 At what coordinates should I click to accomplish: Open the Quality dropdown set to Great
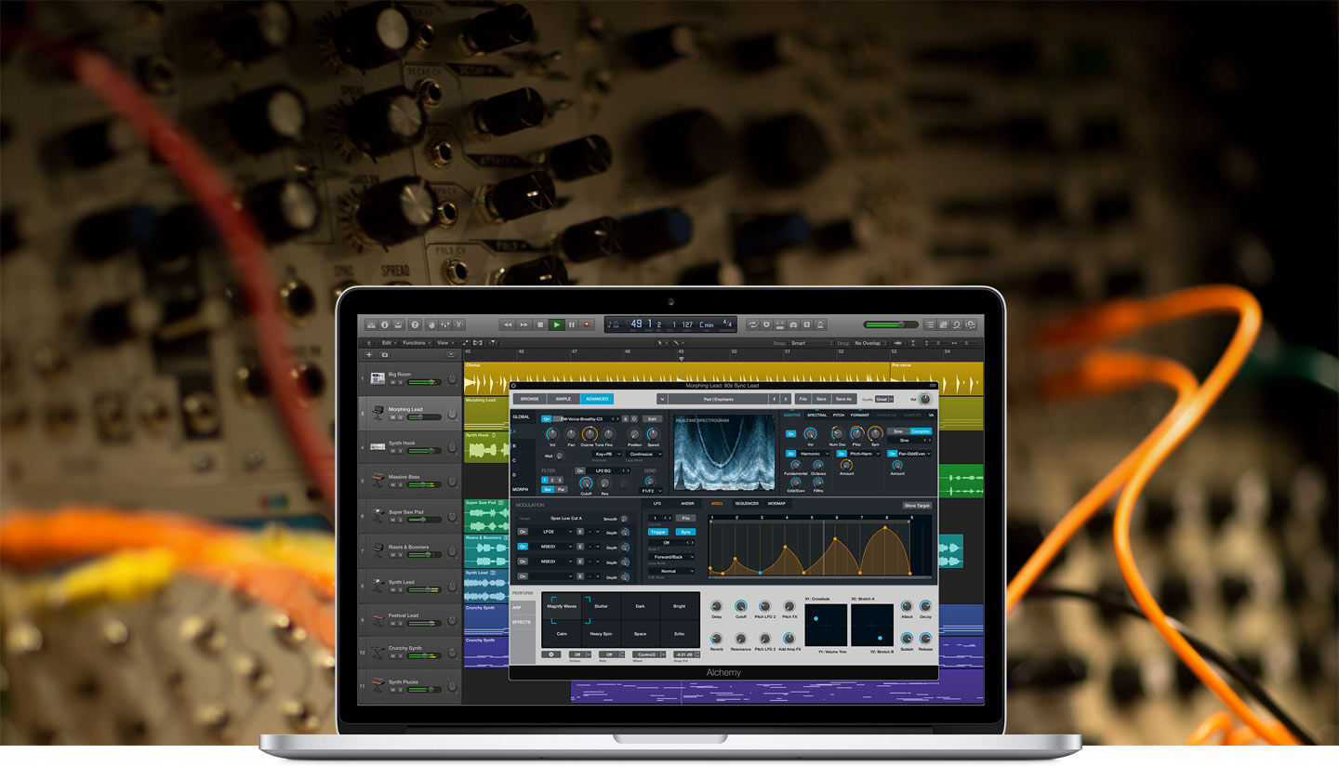pos(882,399)
